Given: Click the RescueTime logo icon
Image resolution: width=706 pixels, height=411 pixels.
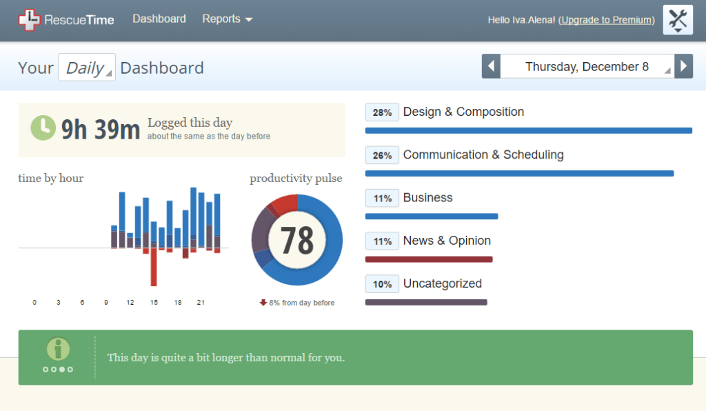Looking at the screenshot, I should tap(29, 19).
